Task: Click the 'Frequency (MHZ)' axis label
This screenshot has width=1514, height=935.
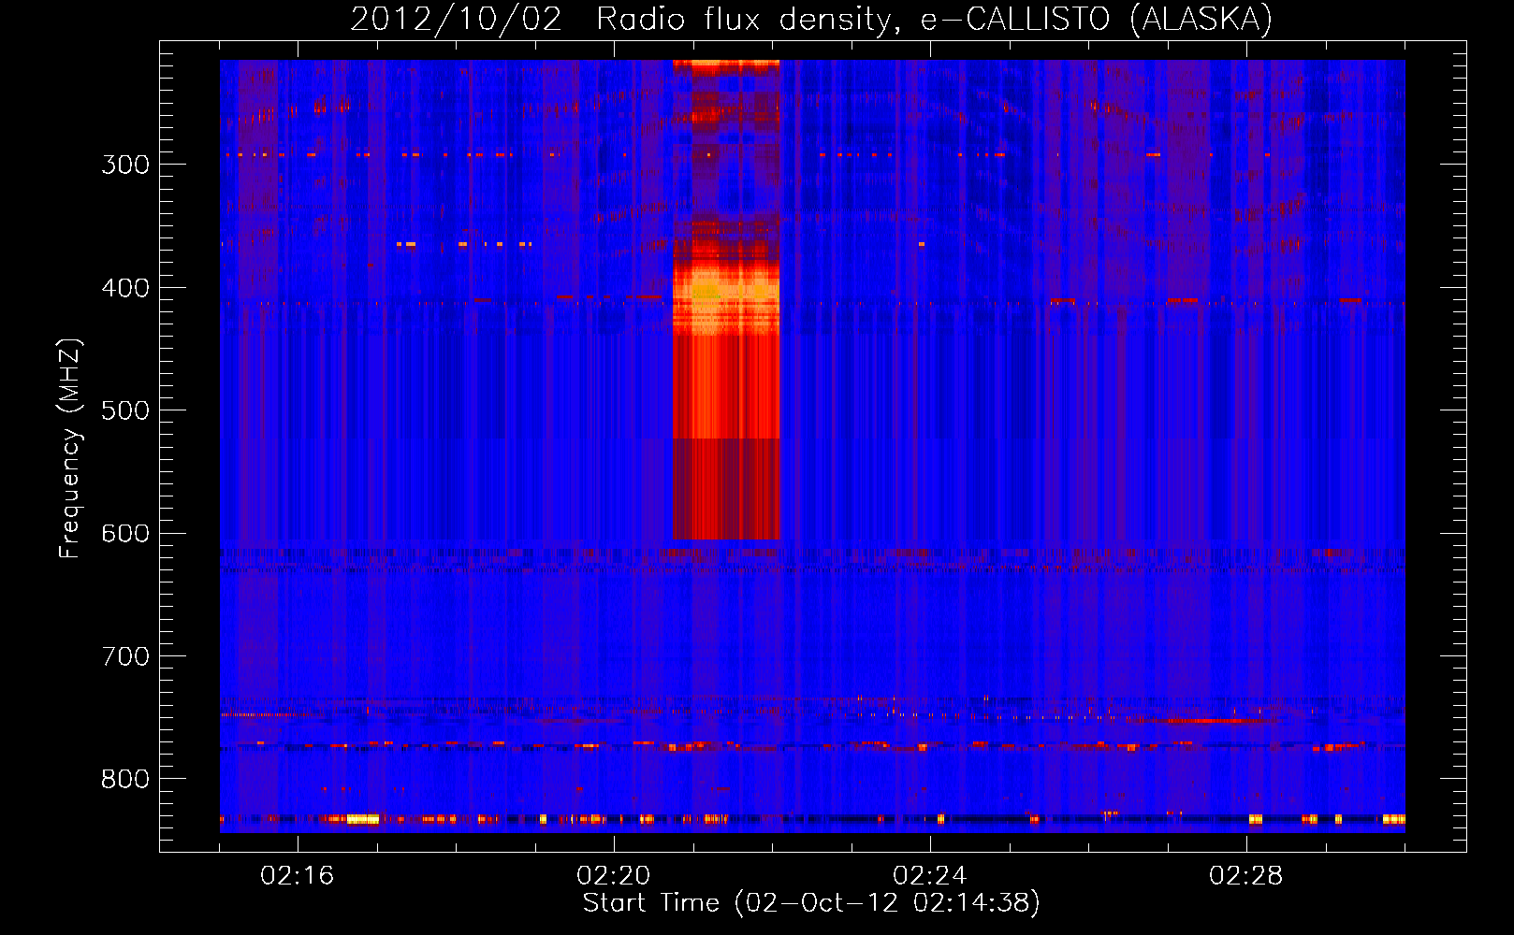Action: [x=70, y=449]
